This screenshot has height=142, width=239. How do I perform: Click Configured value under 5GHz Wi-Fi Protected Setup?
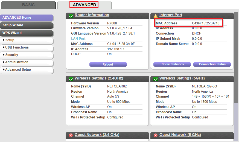(x=200, y=117)
